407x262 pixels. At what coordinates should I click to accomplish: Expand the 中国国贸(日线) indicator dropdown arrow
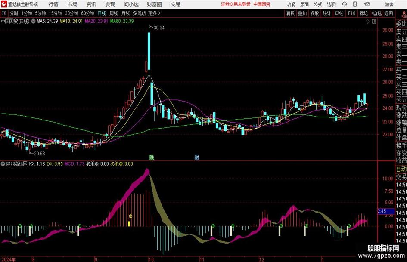click(33, 21)
